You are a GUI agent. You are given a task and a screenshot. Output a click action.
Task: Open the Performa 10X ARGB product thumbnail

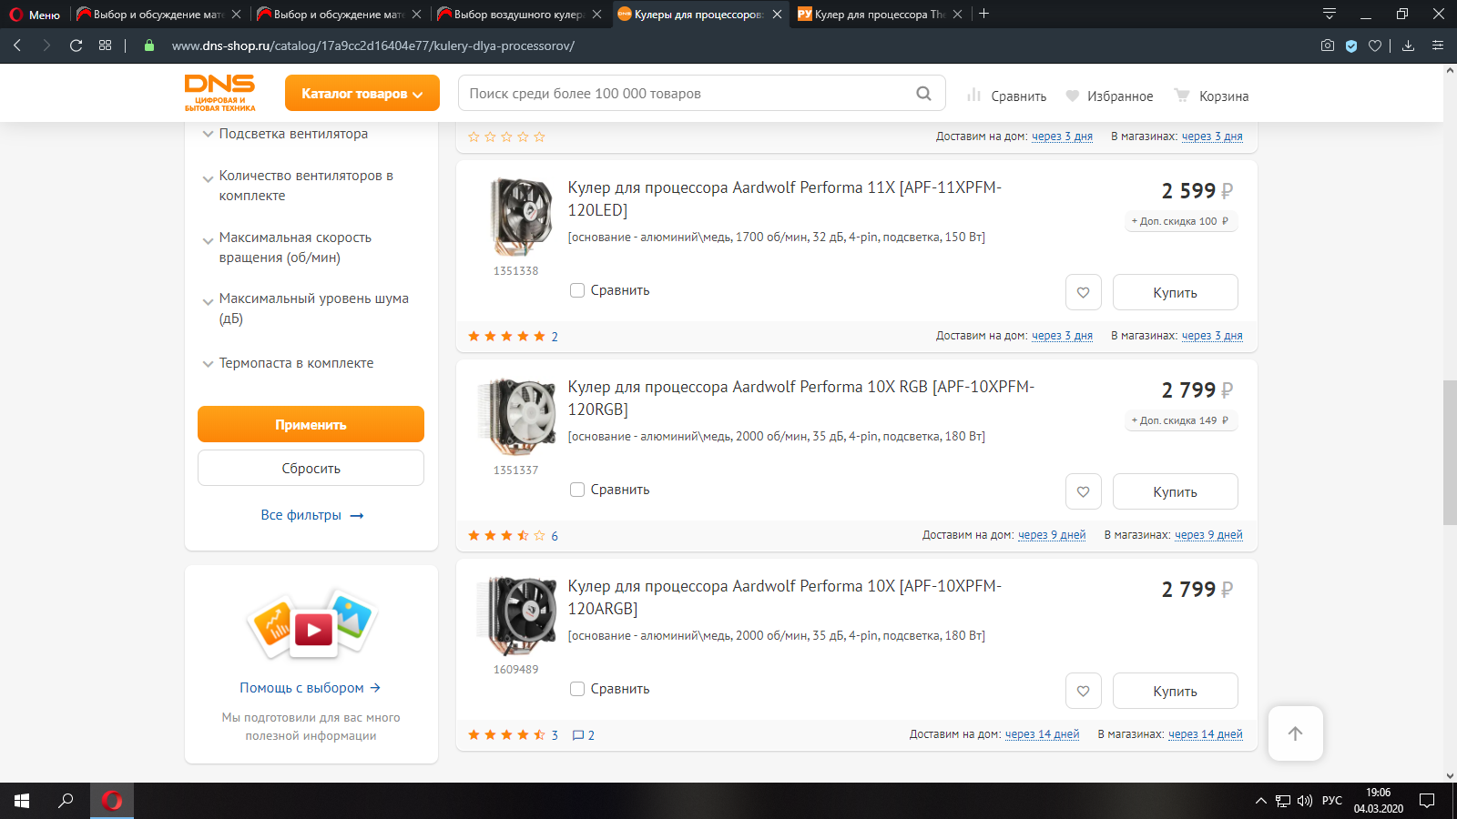coord(516,615)
